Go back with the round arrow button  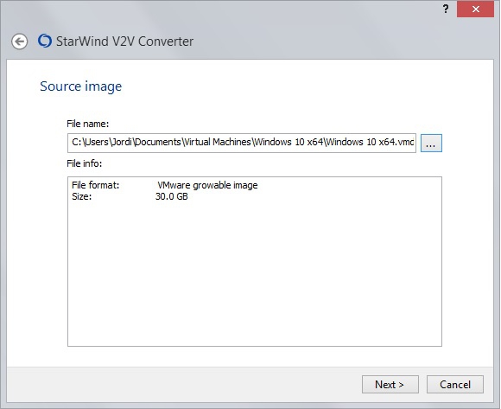pos(20,42)
